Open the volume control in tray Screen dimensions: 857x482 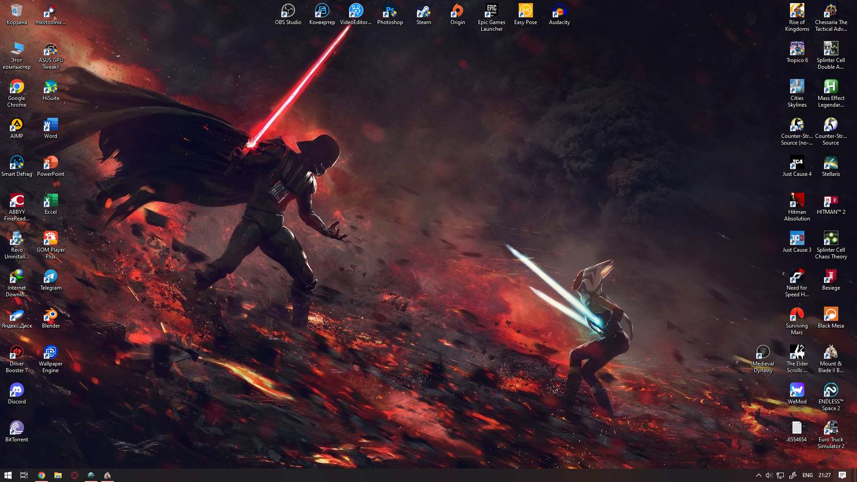(x=769, y=475)
